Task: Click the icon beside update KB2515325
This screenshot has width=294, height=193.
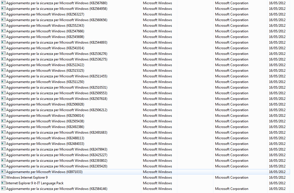Action: [3, 70]
